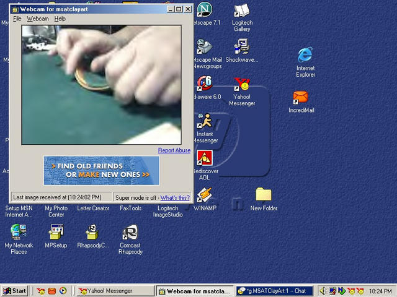Image resolution: width=397 pixels, height=297 pixels.
Task: Open the Start menu
Action: (14, 291)
